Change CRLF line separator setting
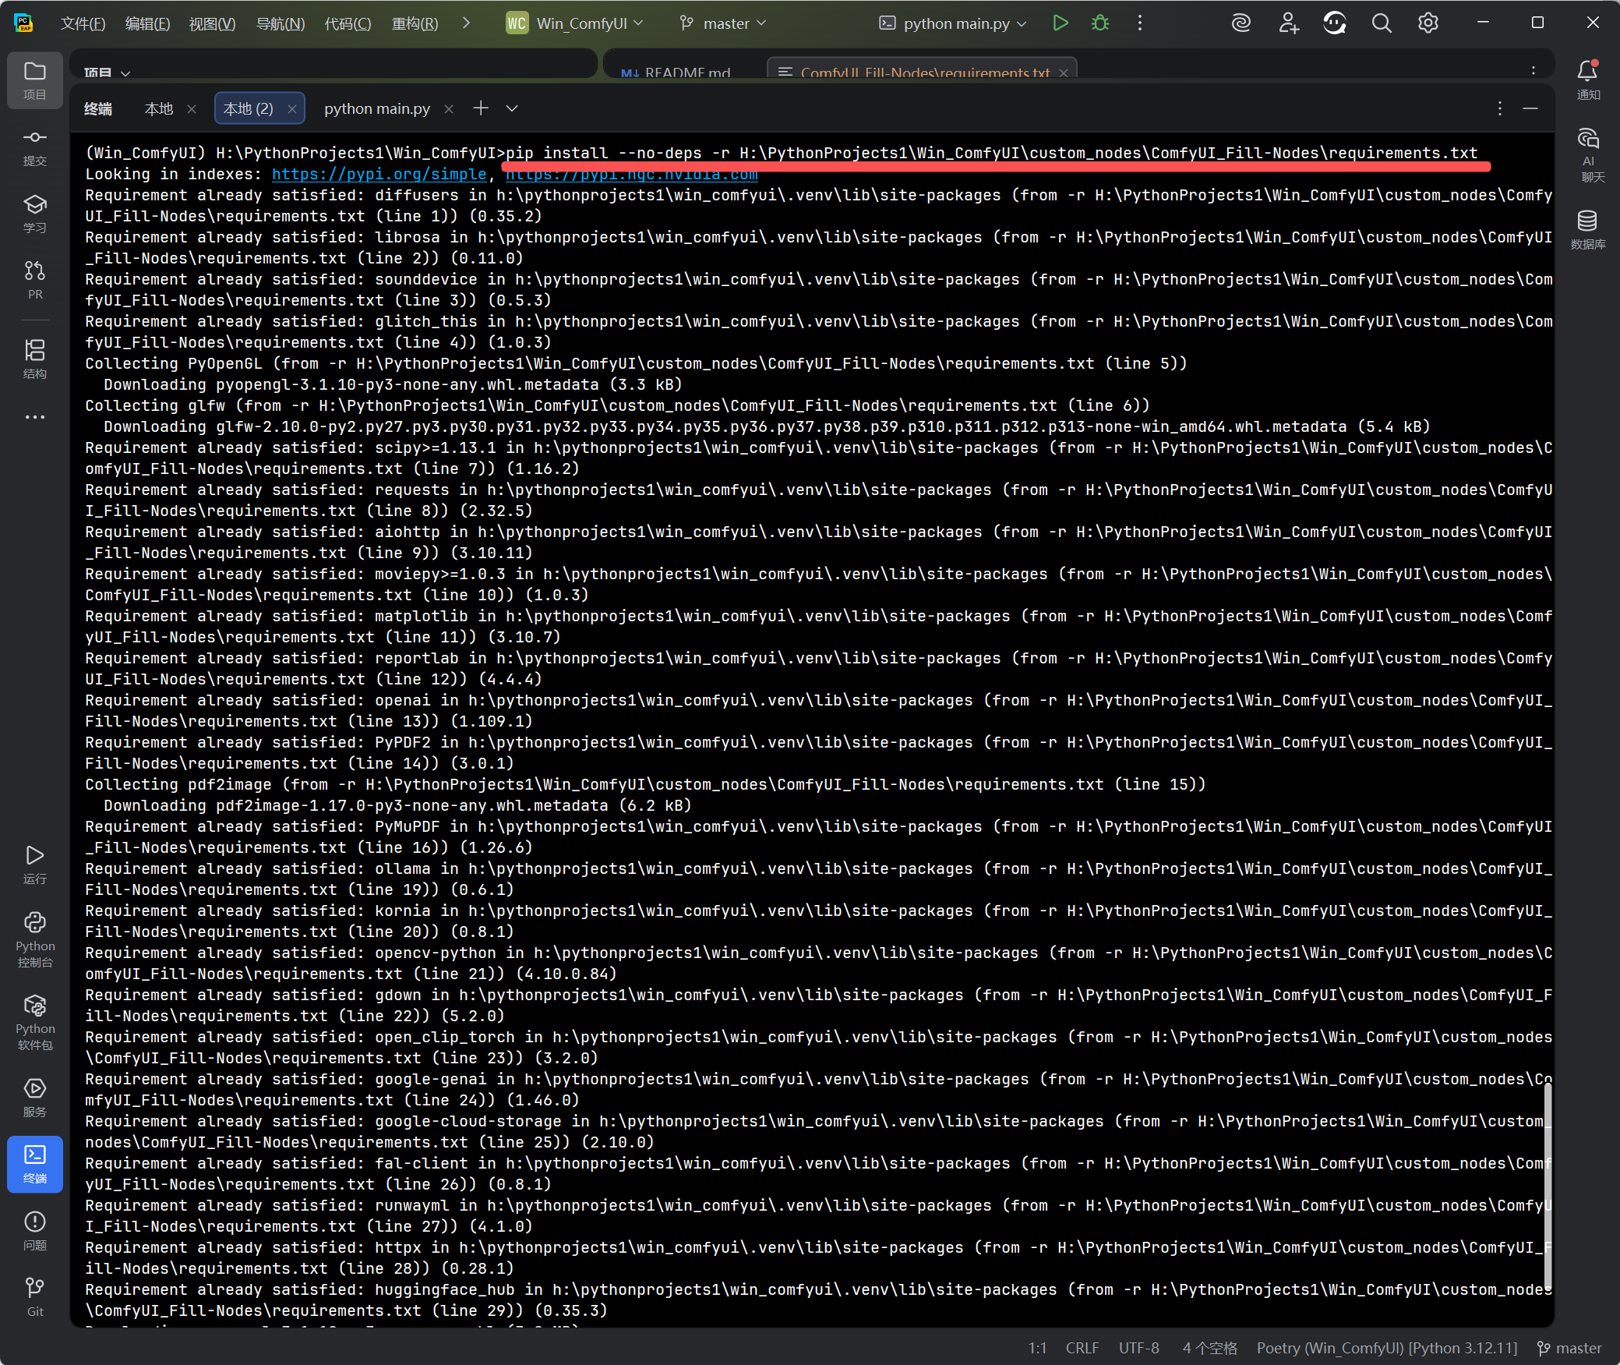This screenshot has height=1365, width=1620. point(1082,1348)
